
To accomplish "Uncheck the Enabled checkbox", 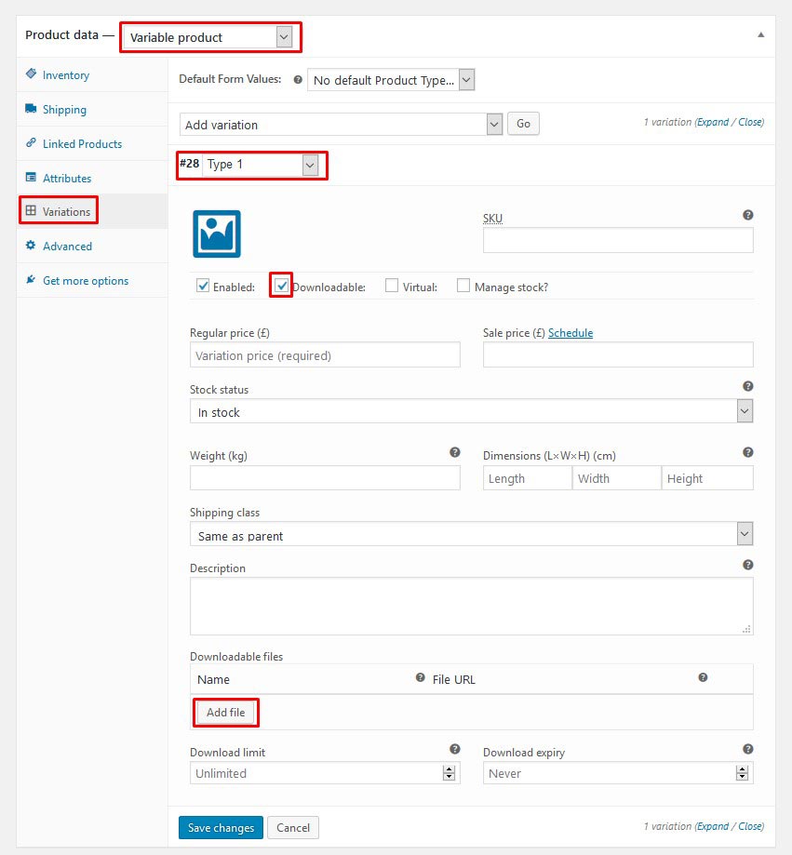I will (203, 287).
